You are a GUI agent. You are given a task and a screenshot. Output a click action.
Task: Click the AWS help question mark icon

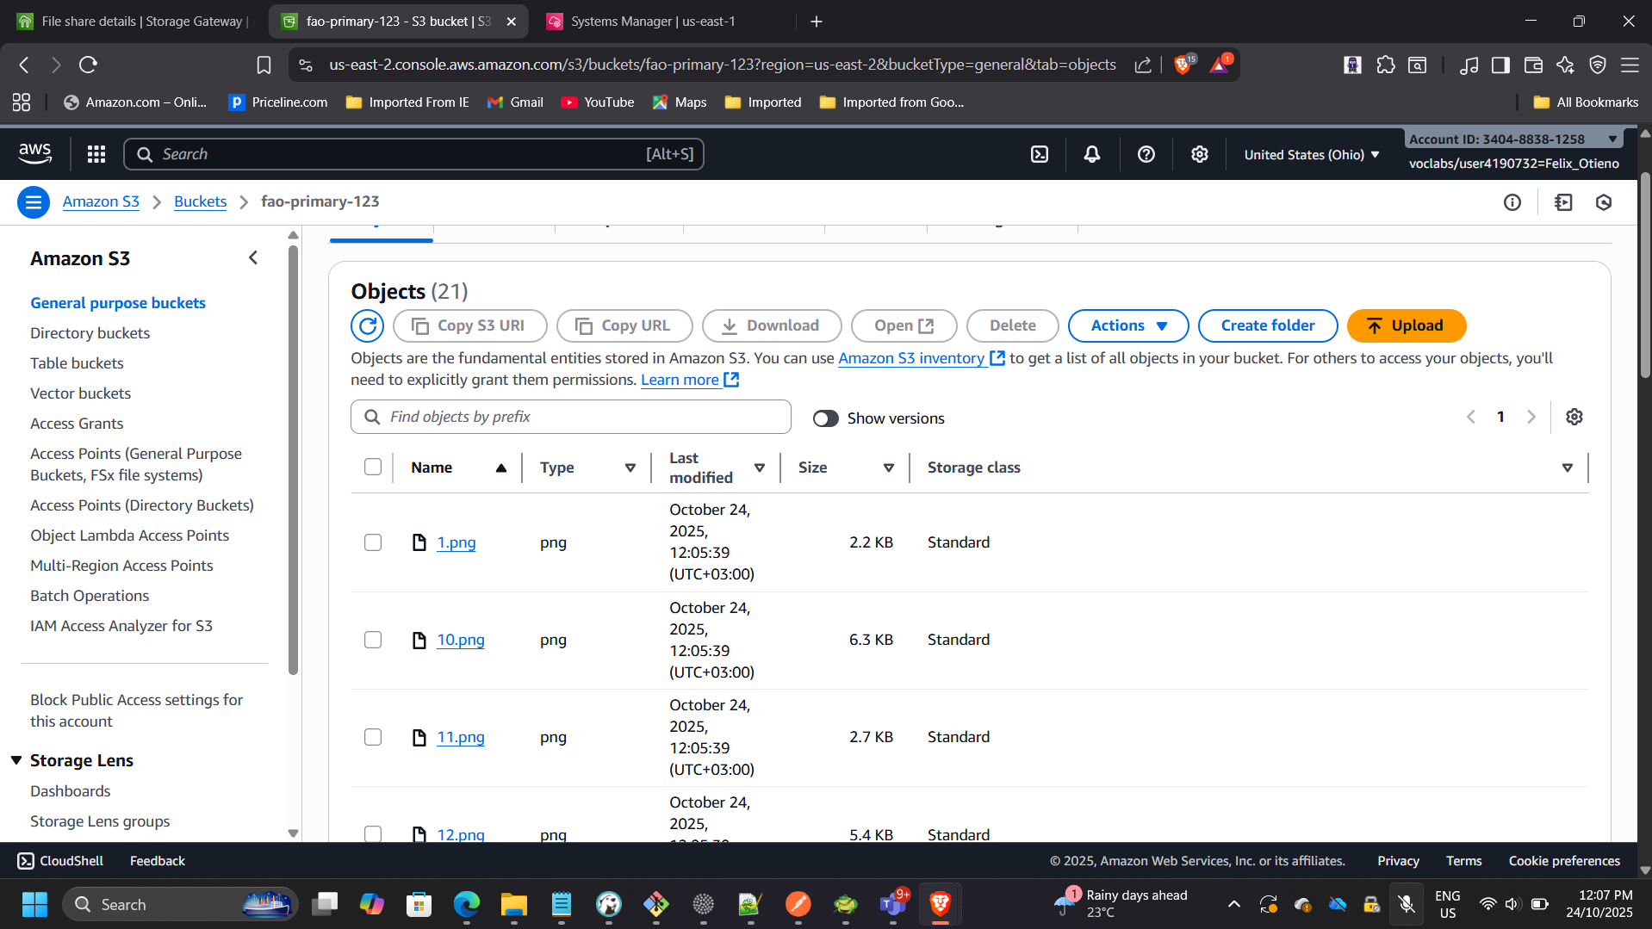tap(1146, 154)
